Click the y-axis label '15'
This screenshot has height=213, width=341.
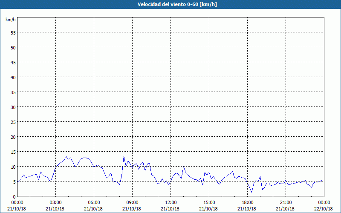point(13,152)
